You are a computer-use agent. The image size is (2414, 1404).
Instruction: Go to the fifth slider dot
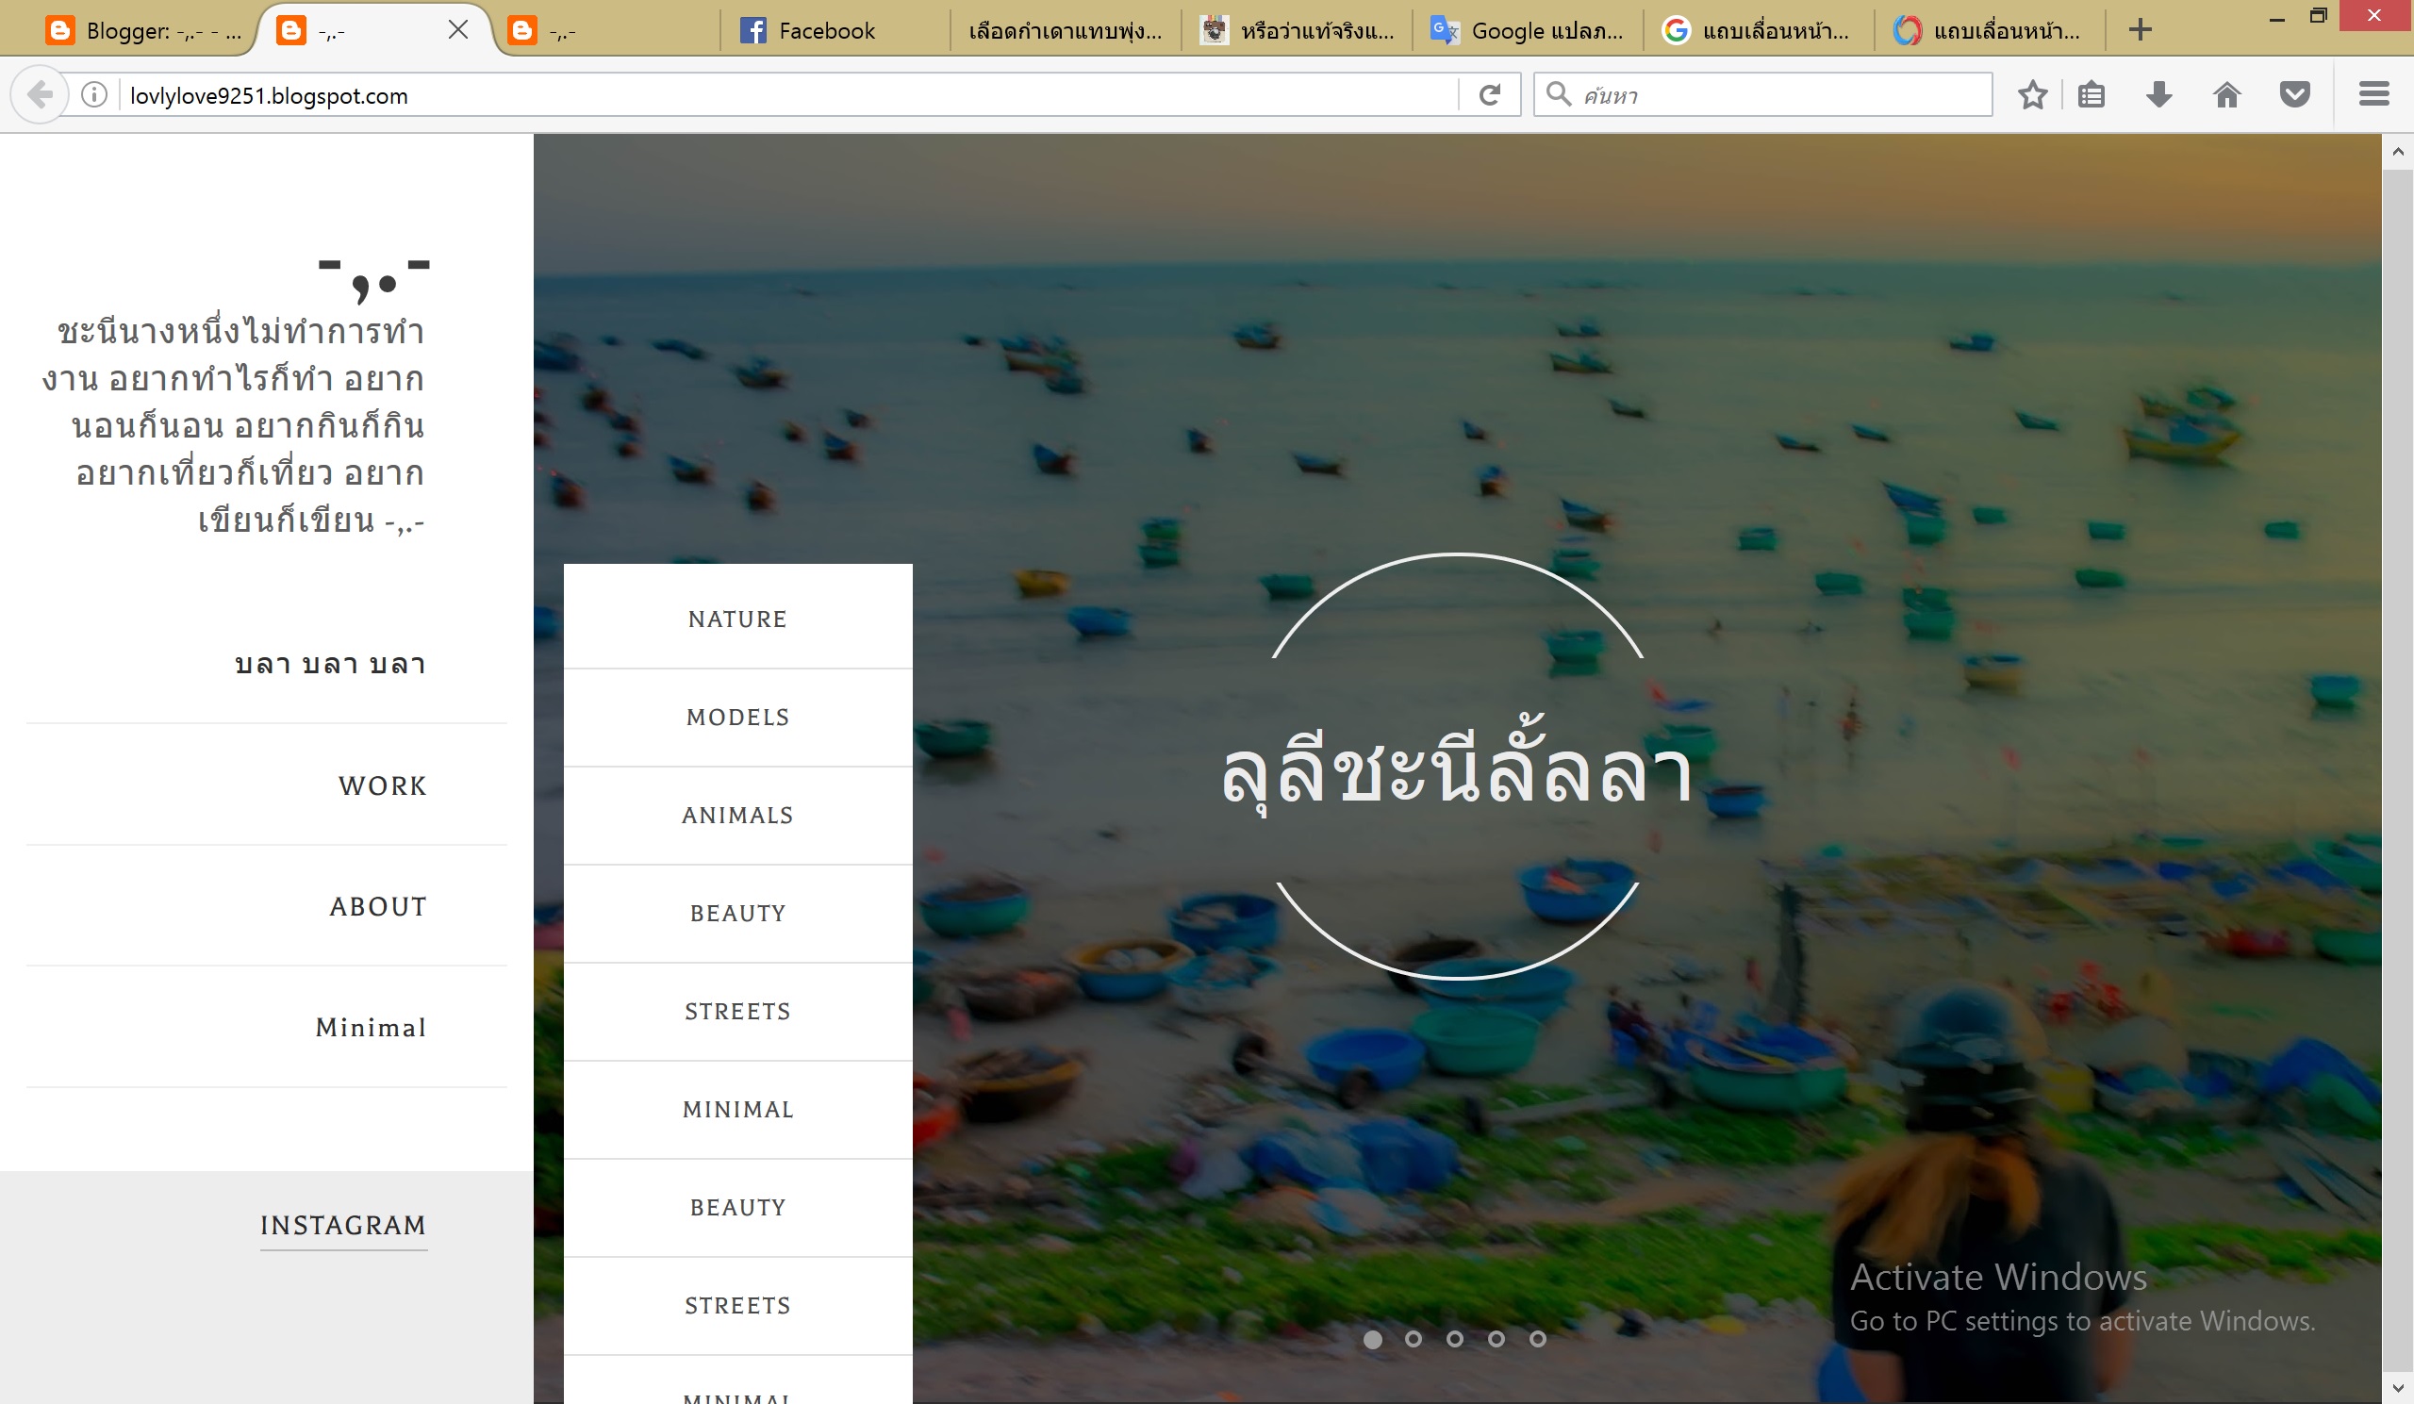pos(1536,1339)
